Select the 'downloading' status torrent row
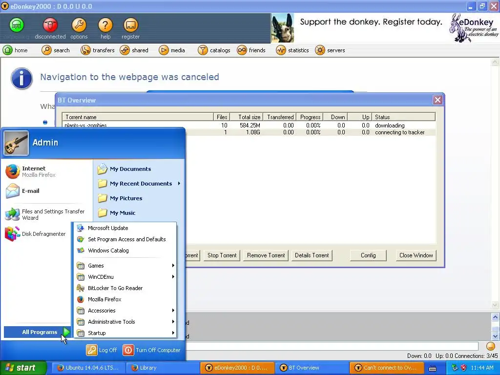 click(249, 125)
